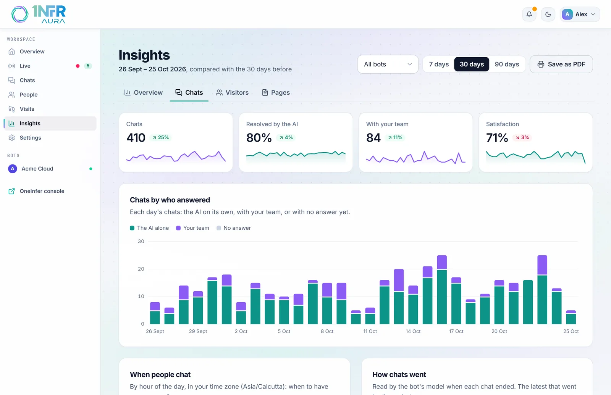This screenshot has width=611, height=395.
Task: Click the 3% decrease badge
Action: (x=522, y=137)
